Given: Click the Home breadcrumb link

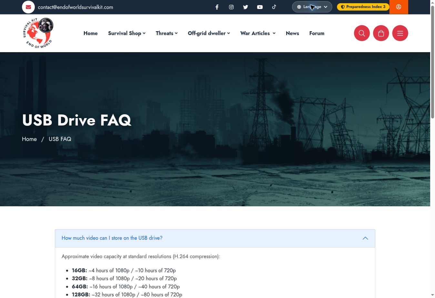Looking at the screenshot, I should pyautogui.click(x=29, y=139).
